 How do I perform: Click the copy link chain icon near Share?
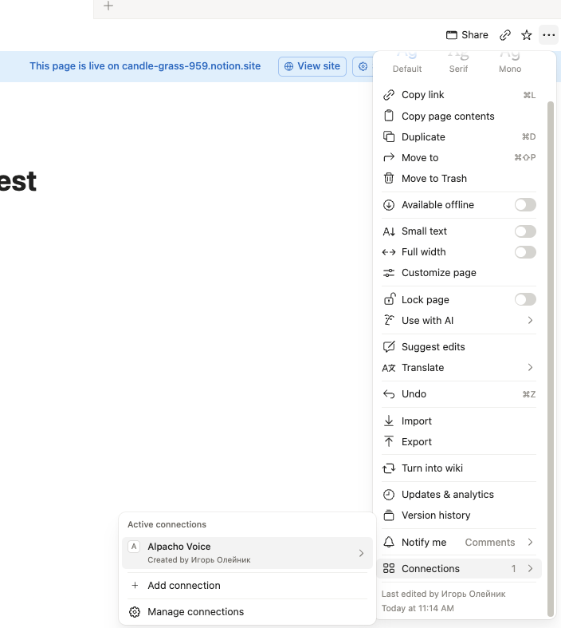tap(505, 35)
